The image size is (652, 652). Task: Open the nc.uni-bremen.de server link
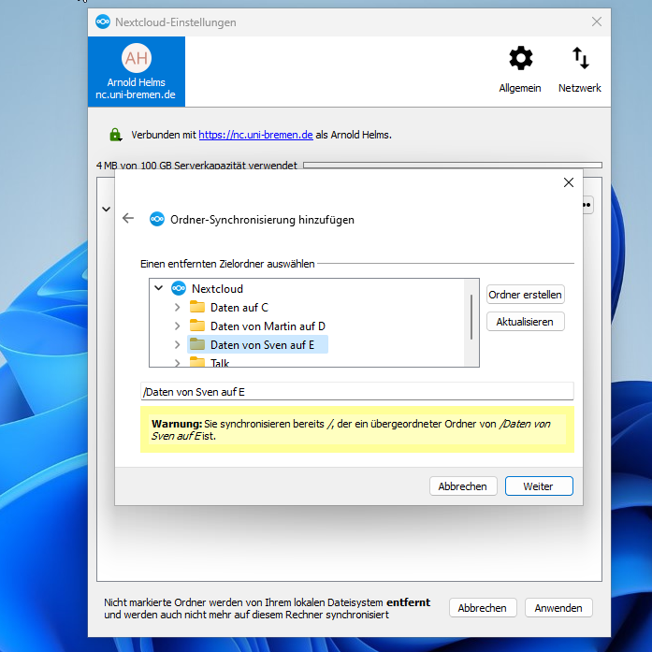point(255,135)
